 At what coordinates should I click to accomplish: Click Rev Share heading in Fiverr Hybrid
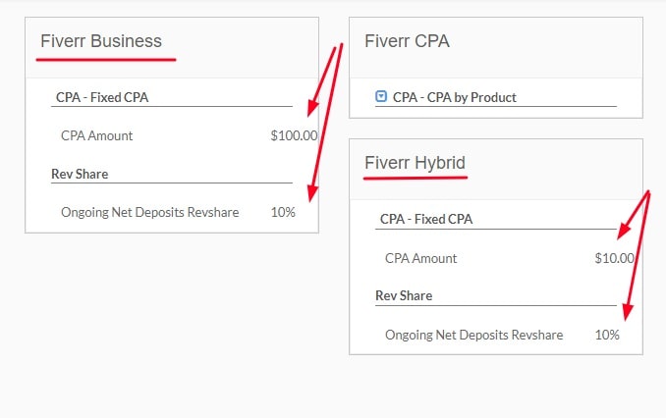[404, 295]
